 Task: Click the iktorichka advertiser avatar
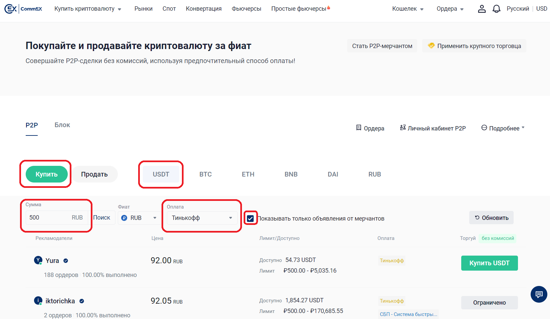tap(38, 301)
